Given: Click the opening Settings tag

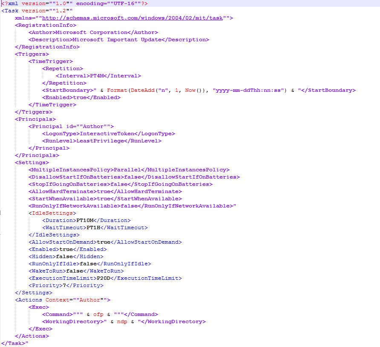Looking at the screenshot, I should [32, 163].
